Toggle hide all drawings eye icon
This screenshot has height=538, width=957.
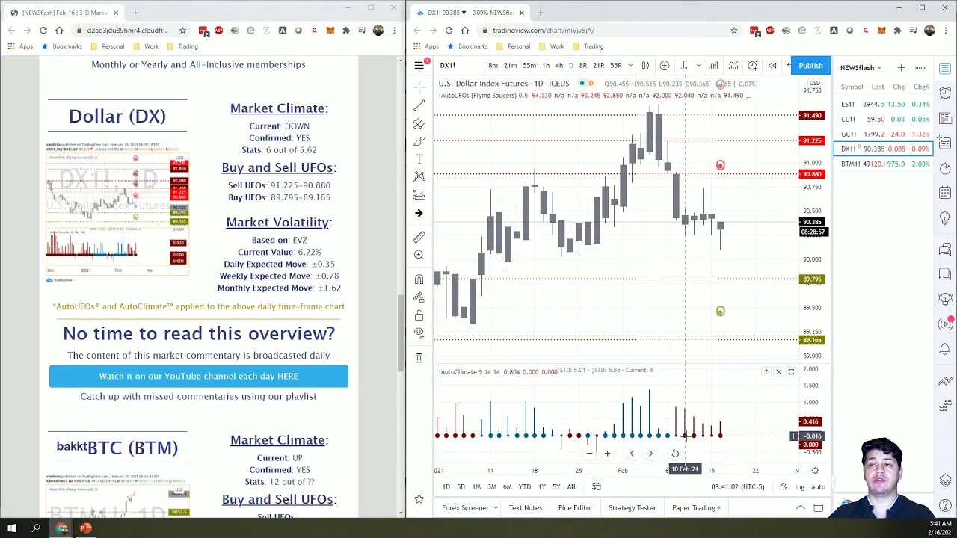(x=419, y=333)
